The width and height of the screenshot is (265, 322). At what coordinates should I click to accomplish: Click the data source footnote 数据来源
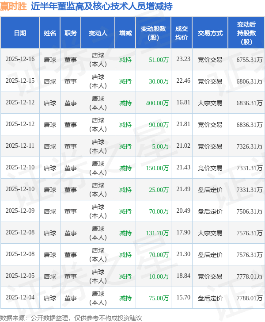click(71, 318)
